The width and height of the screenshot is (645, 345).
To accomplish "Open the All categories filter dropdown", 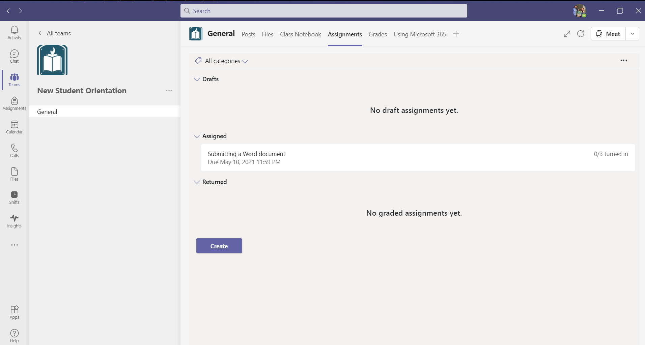I will click(x=222, y=61).
